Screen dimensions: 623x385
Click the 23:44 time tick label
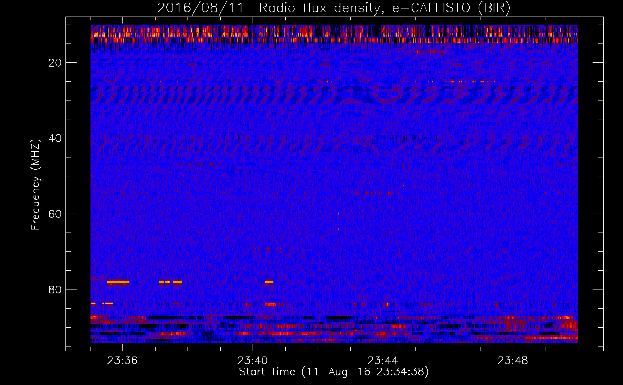[383, 361]
